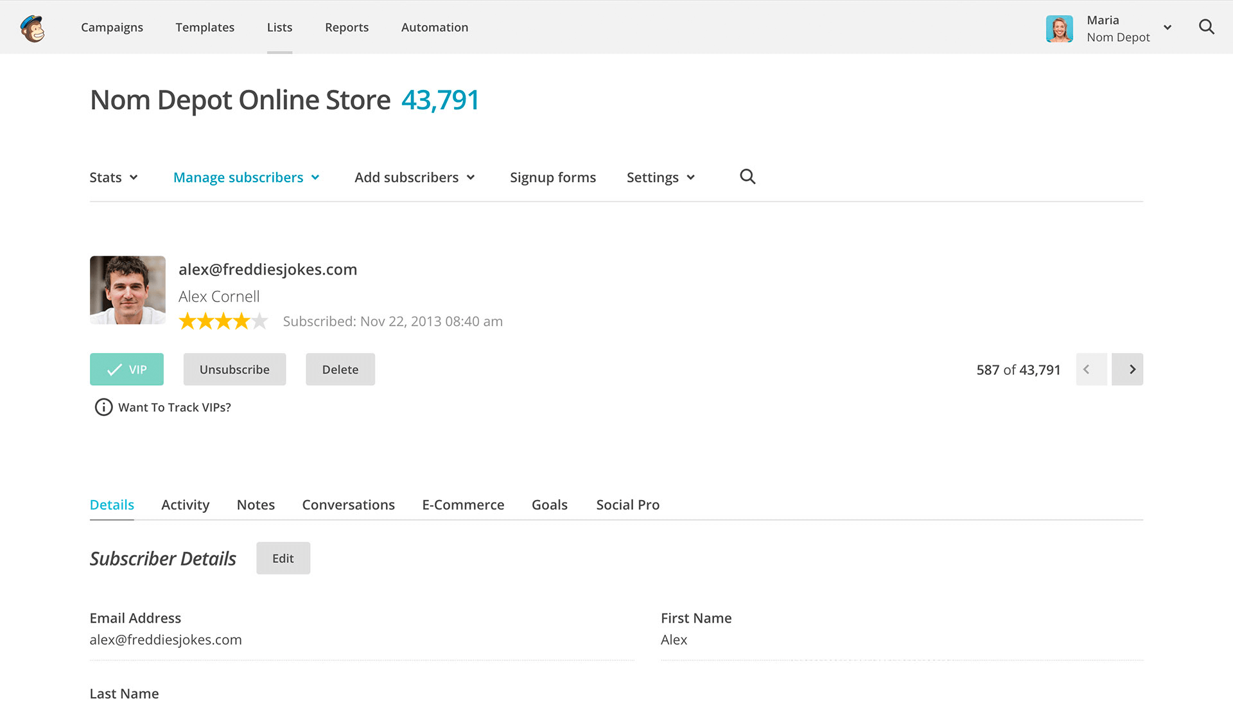This screenshot has width=1233, height=724.
Task: Click Unsubscribe button for Alex Cornell
Action: (x=234, y=369)
